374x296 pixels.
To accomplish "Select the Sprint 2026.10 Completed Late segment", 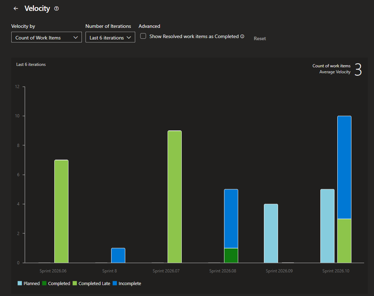I will (344, 241).
